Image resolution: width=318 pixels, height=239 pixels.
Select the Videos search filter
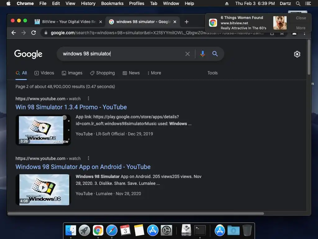pyautogui.click(x=44, y=73)
